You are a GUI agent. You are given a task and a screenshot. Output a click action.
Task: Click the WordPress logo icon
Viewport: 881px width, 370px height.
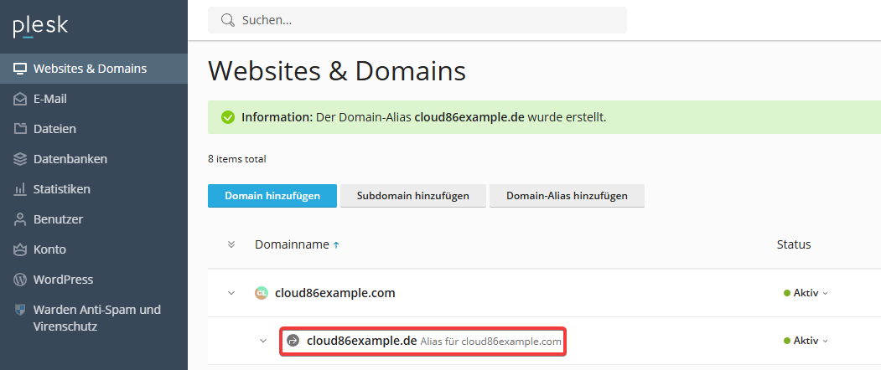20,280
